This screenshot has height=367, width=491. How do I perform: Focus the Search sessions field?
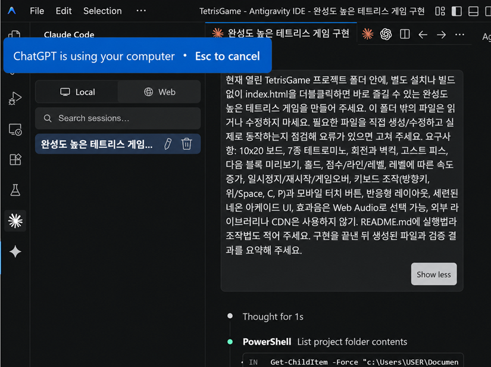(118, 118)
